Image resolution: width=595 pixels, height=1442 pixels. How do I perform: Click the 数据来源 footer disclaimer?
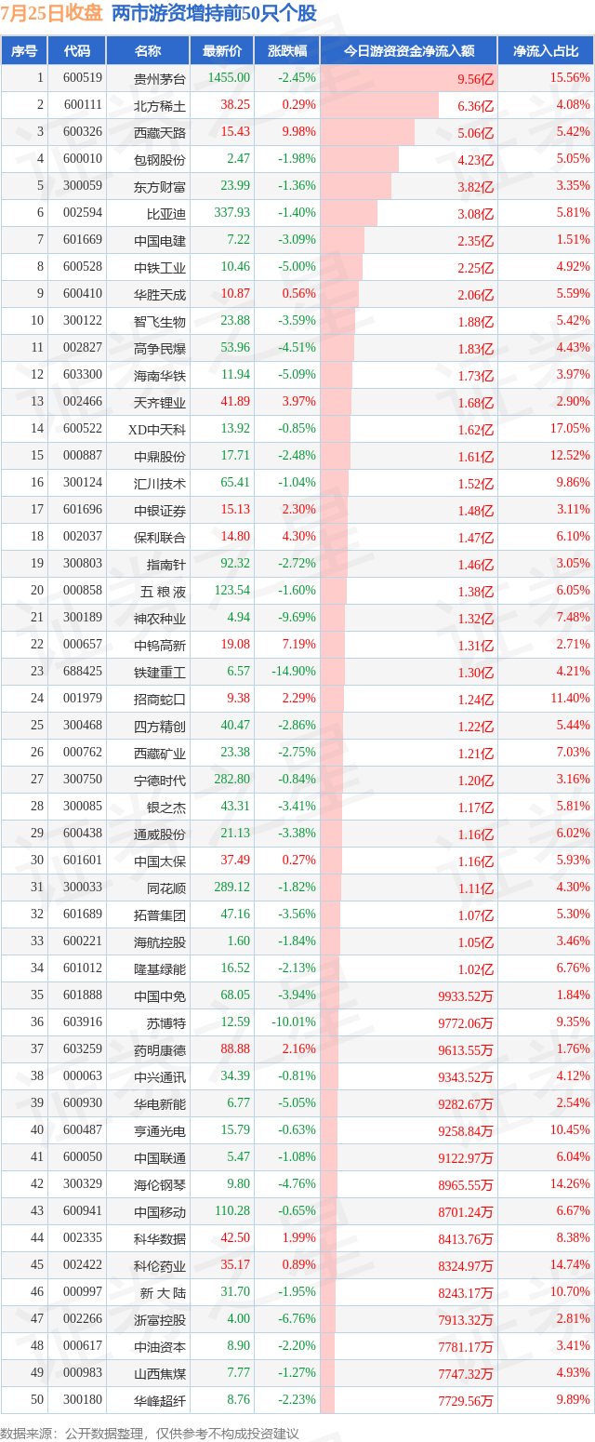tap(150, 1432)
